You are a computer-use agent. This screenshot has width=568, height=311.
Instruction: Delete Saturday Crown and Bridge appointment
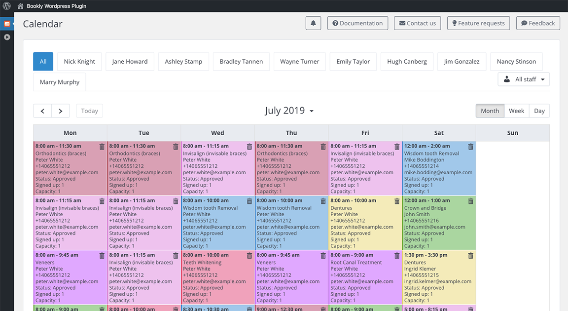coord(470,201)
